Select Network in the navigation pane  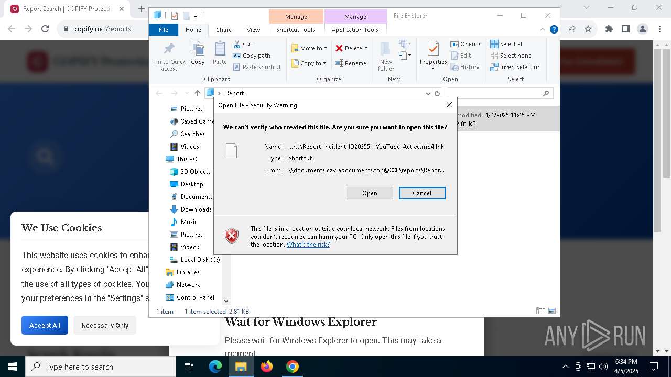(182, 285)
